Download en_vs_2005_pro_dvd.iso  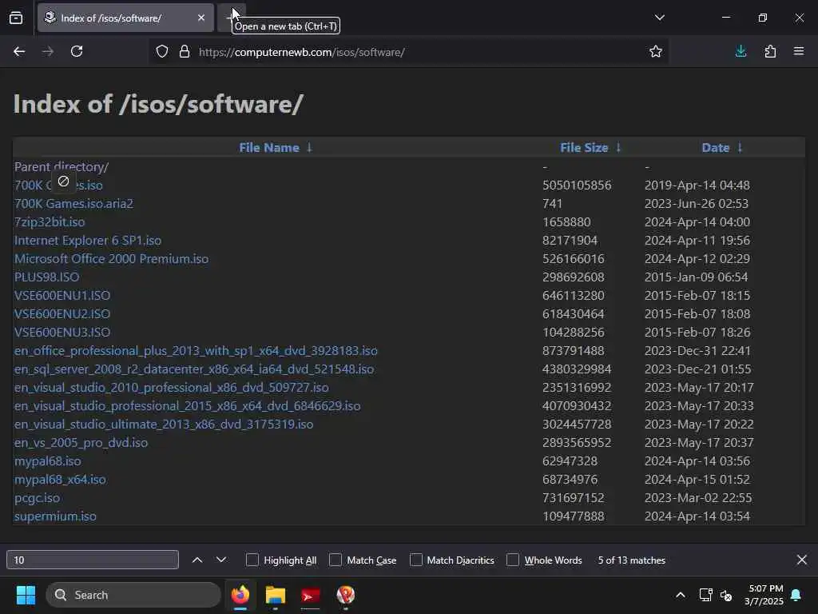tap(81, 443)
